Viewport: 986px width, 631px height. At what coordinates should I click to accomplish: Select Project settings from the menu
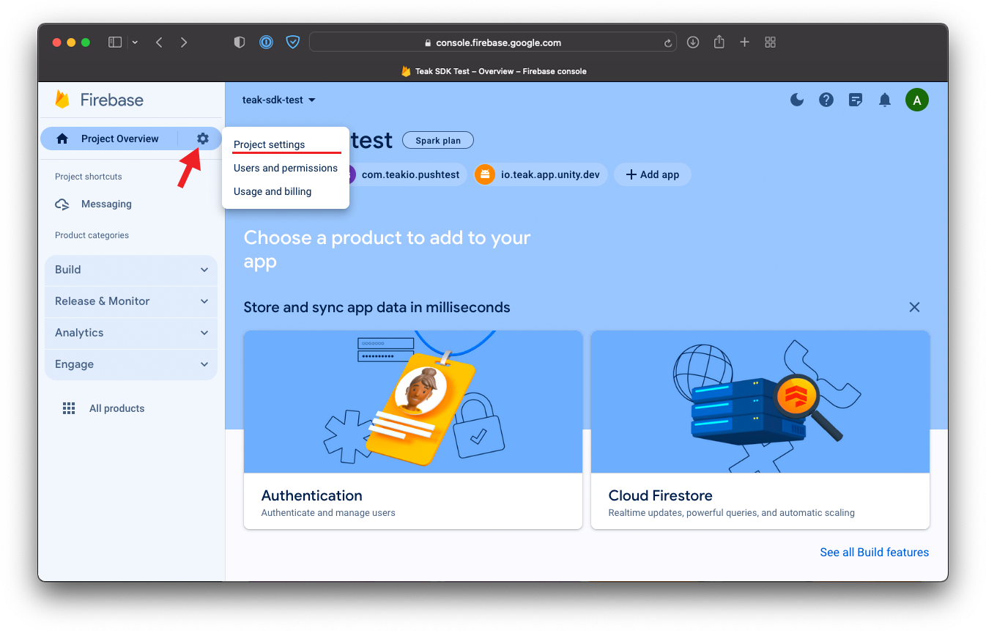click(286, 144)
